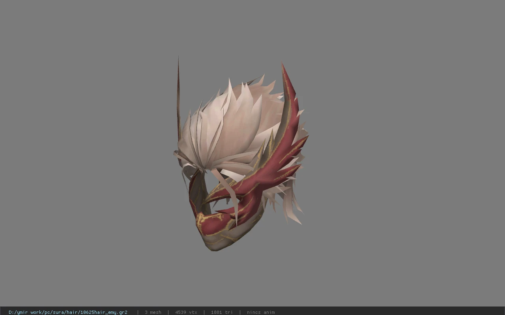Click the file path 10625hair_emy.gr2 in status bar

(x=68, y=312)
